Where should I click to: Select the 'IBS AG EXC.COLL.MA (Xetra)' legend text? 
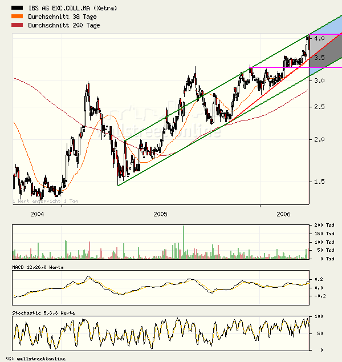coord(72,8)
